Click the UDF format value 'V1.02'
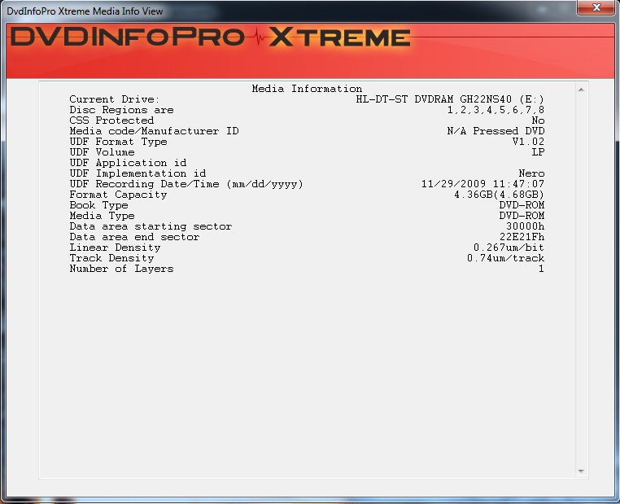The height and width of the screenshot is (504, 620). point(528,142)
